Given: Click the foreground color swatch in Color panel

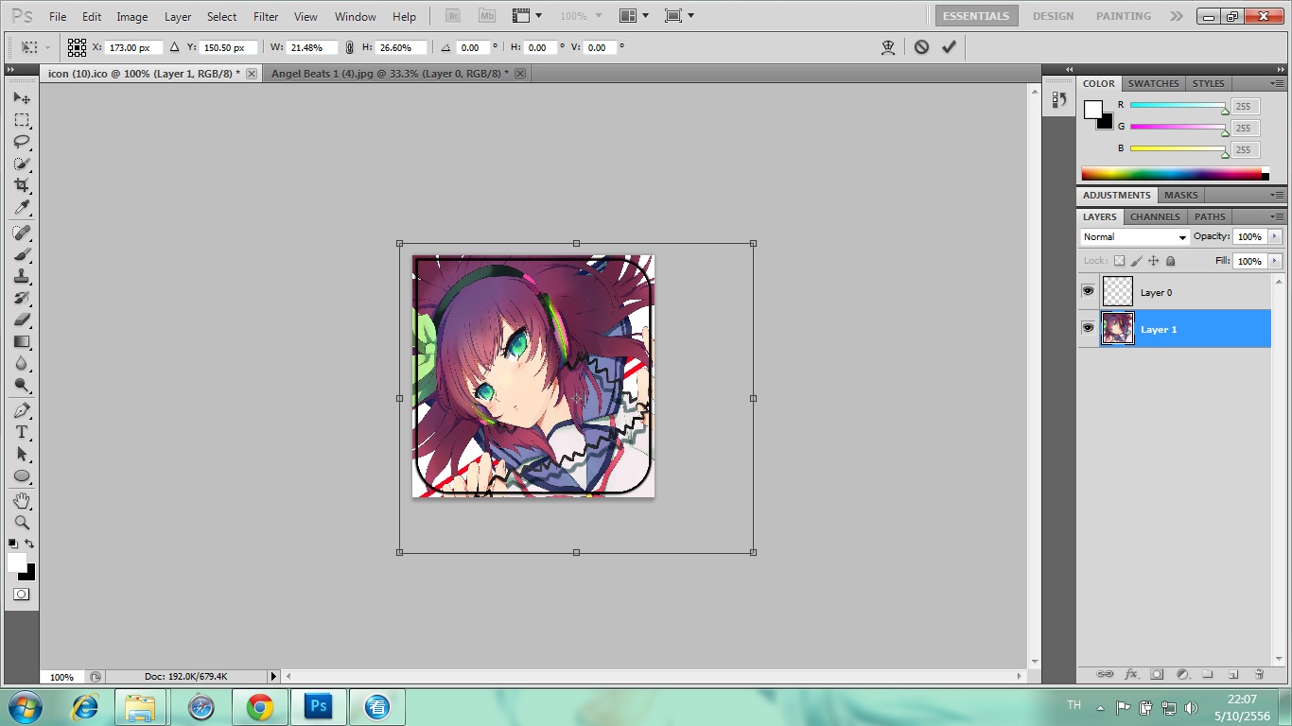Looking at the screenshot, I should [1093, 110].
